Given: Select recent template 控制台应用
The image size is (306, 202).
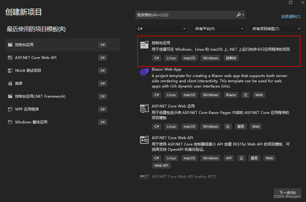Looking at the screenshot, I should coord(62,45).
